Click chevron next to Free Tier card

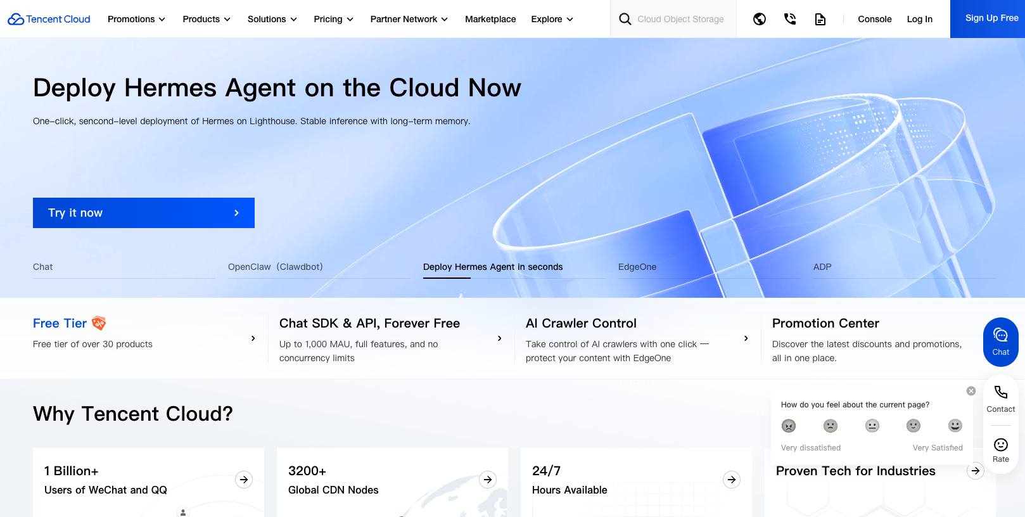pos(253,338)
